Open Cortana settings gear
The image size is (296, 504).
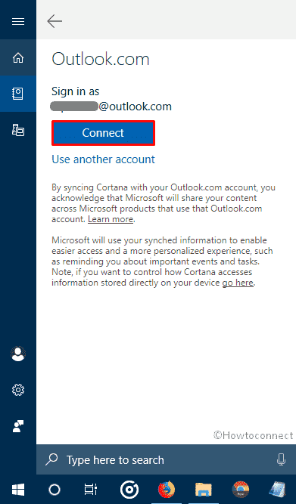click(18, 390)
